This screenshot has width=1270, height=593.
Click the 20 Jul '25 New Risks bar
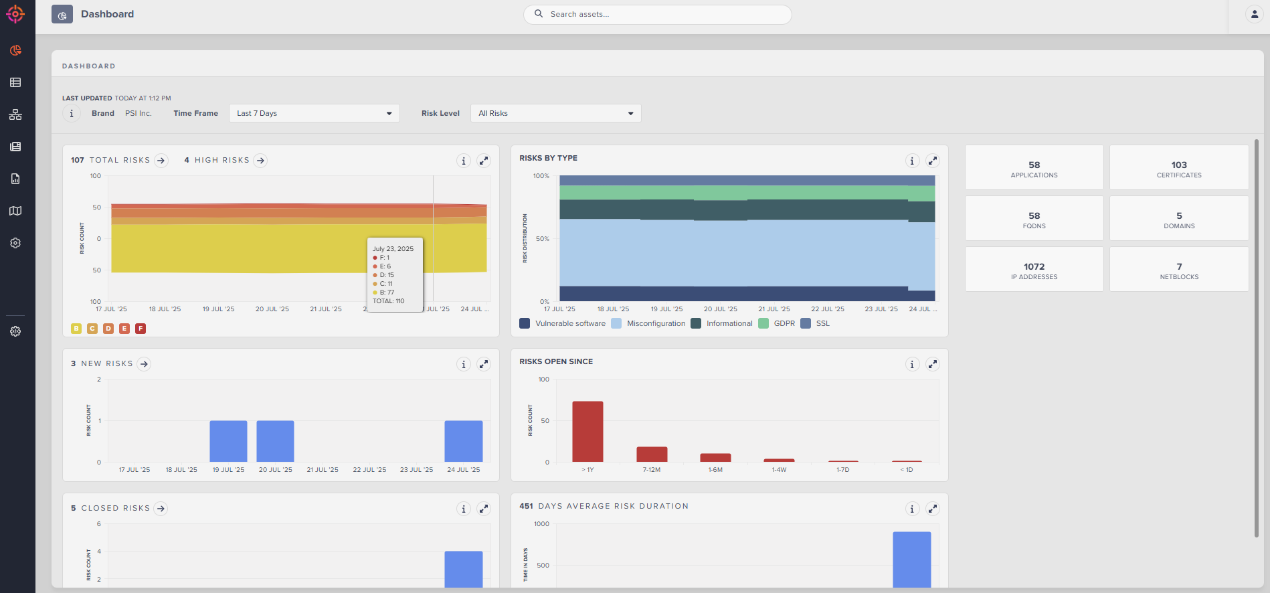275,441
